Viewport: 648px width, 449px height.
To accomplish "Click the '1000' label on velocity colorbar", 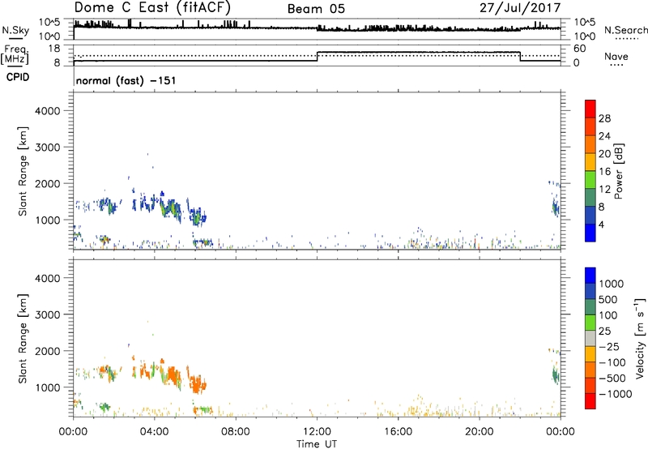I will (612, 284).
